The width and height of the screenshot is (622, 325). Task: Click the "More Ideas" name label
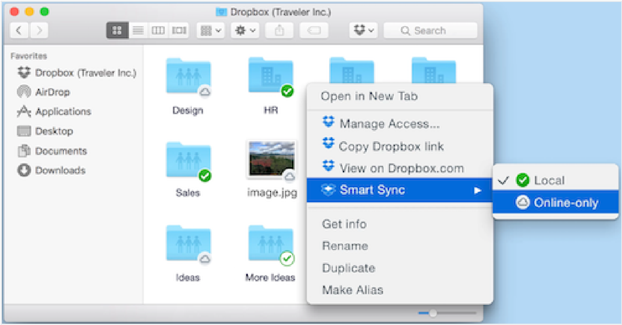270,277
